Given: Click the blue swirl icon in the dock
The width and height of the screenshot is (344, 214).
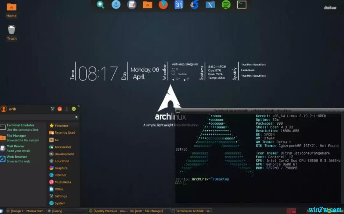Looking at the screenshot, I should pos(194,4).
